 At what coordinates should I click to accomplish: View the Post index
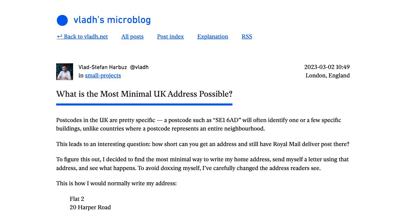coord(170,37)
